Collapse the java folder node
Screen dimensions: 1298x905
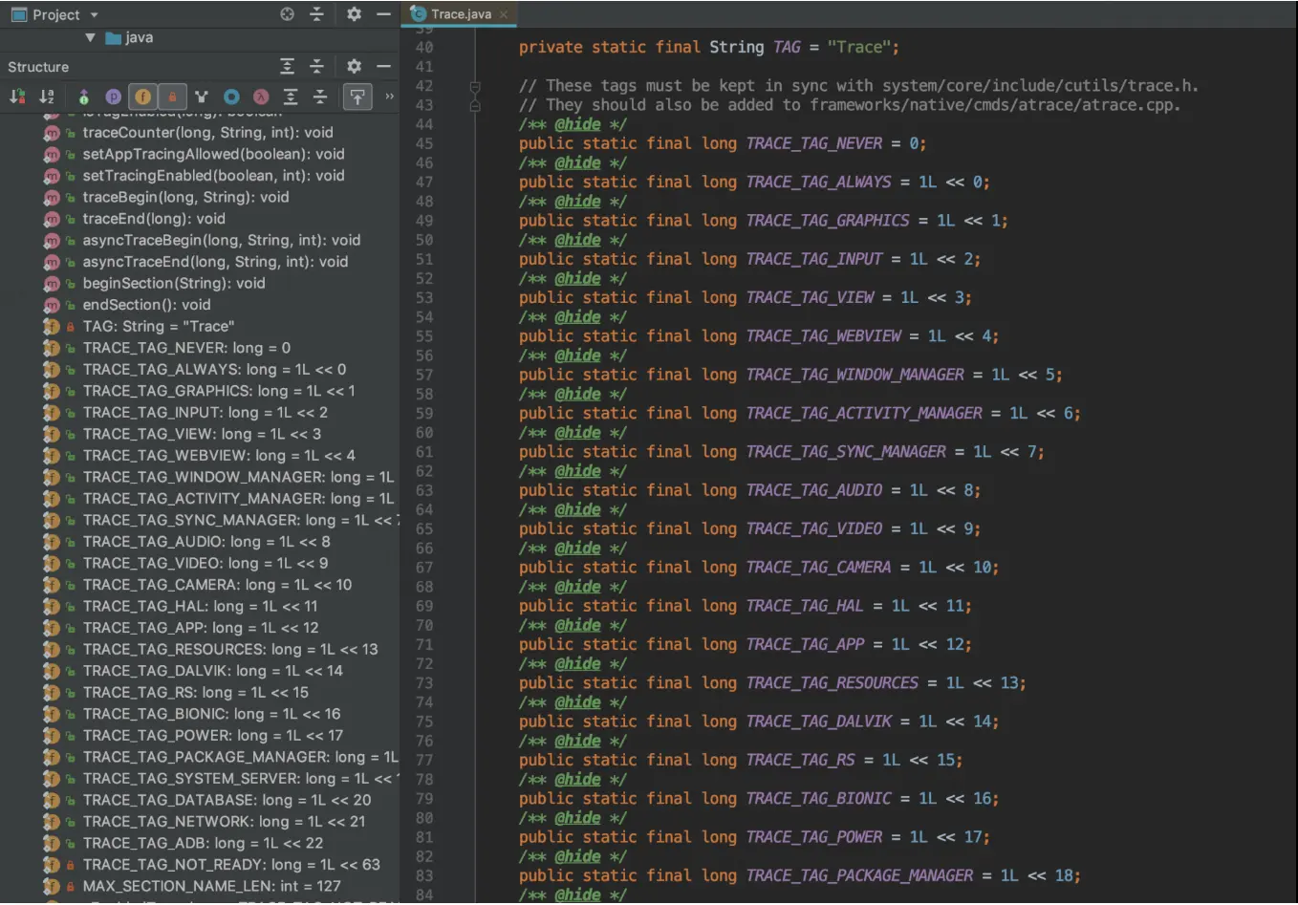[x=90, y=38]
